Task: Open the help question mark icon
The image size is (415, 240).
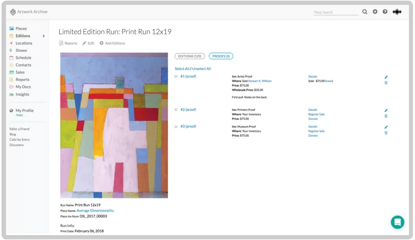Action: tap(385, 11)
